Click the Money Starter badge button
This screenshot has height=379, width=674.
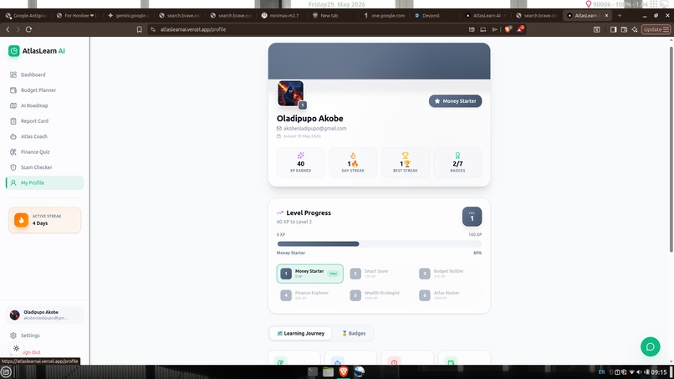coord(455,101)
